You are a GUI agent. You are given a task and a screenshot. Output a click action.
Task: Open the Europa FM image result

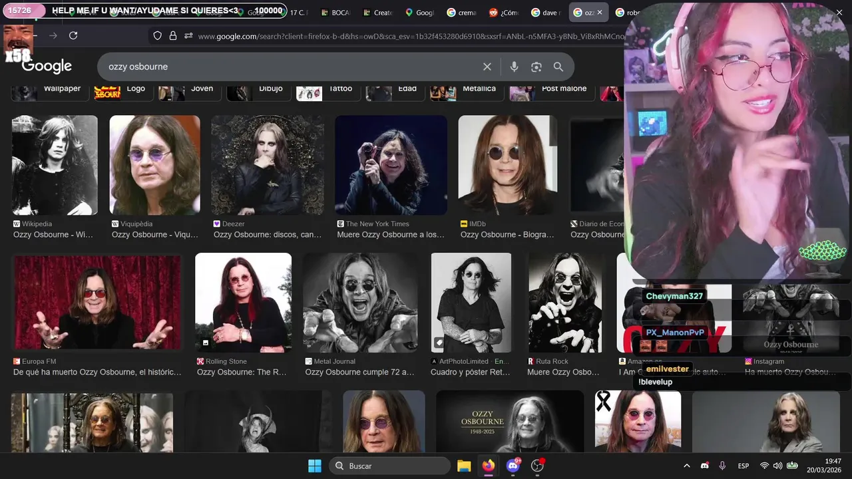[97, 303]
